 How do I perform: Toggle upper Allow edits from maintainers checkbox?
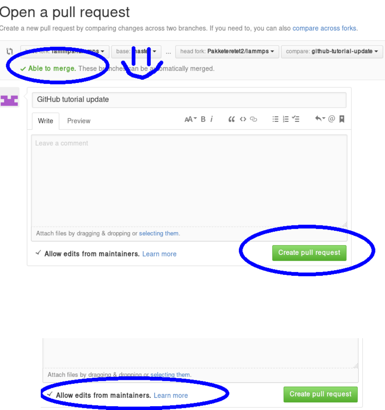(38, 253)
